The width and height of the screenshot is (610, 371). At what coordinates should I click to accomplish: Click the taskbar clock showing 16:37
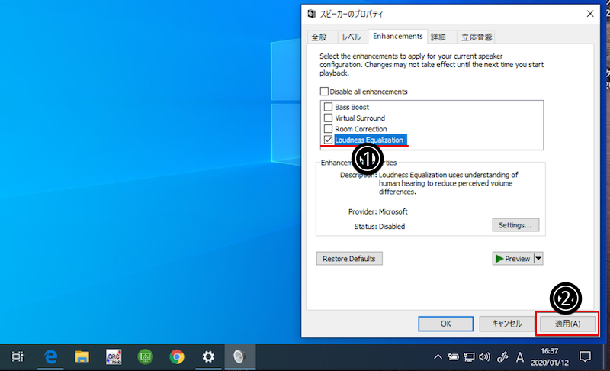[549, 356]
